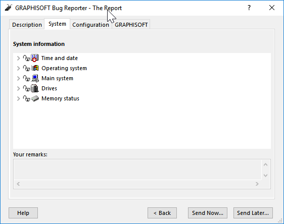Click the bug icon in title bar
Image resolution: width=284 pixels, height=224 pixels.
[8, 8]
